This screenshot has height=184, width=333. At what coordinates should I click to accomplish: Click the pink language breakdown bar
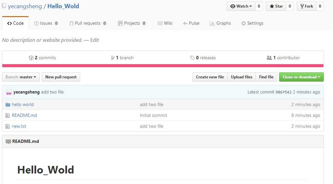point(163,66)
